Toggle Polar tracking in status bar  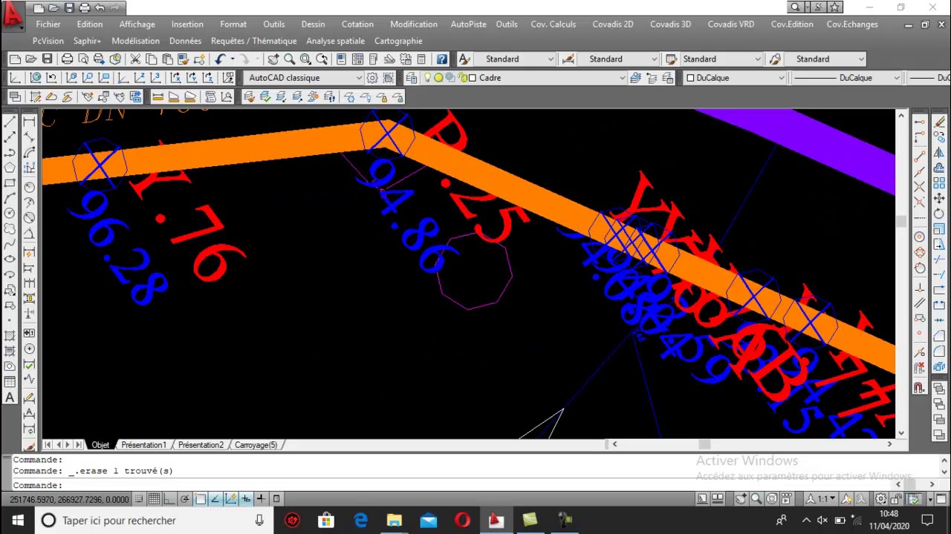[185, 498]
